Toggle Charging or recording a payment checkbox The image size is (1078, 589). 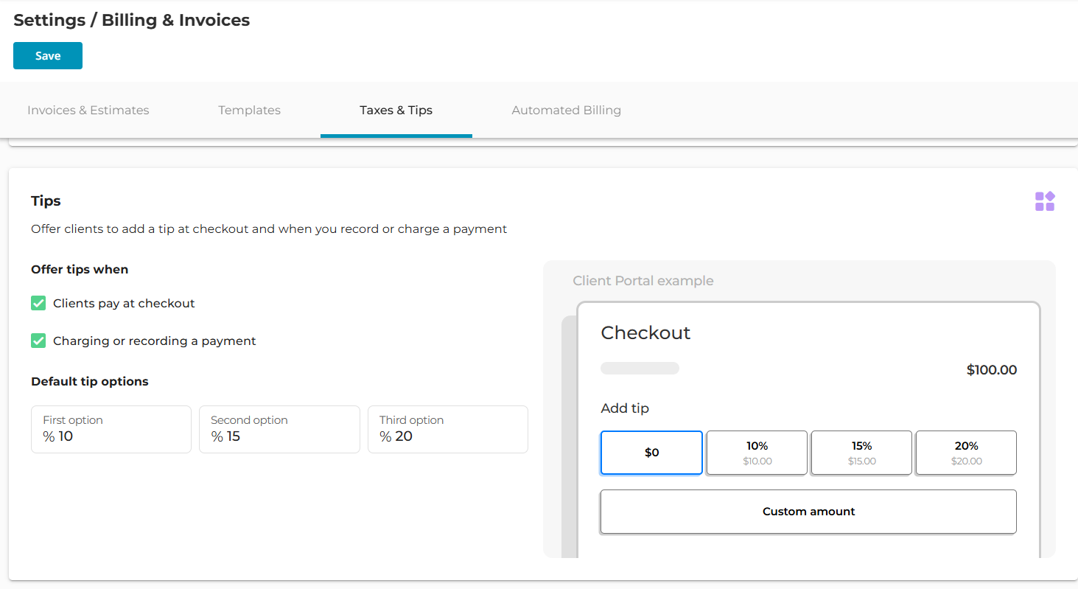39,341
